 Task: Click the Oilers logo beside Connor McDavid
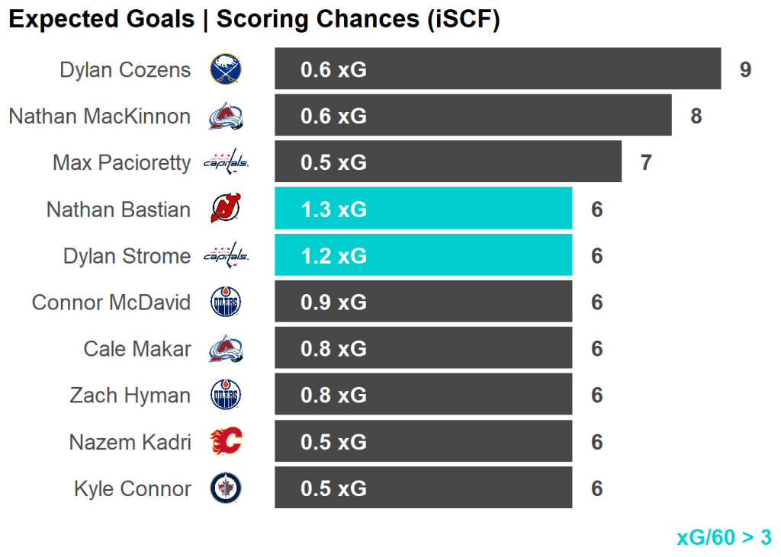(x=226, y=303)
